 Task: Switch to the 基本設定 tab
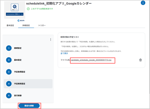point(10,25)
